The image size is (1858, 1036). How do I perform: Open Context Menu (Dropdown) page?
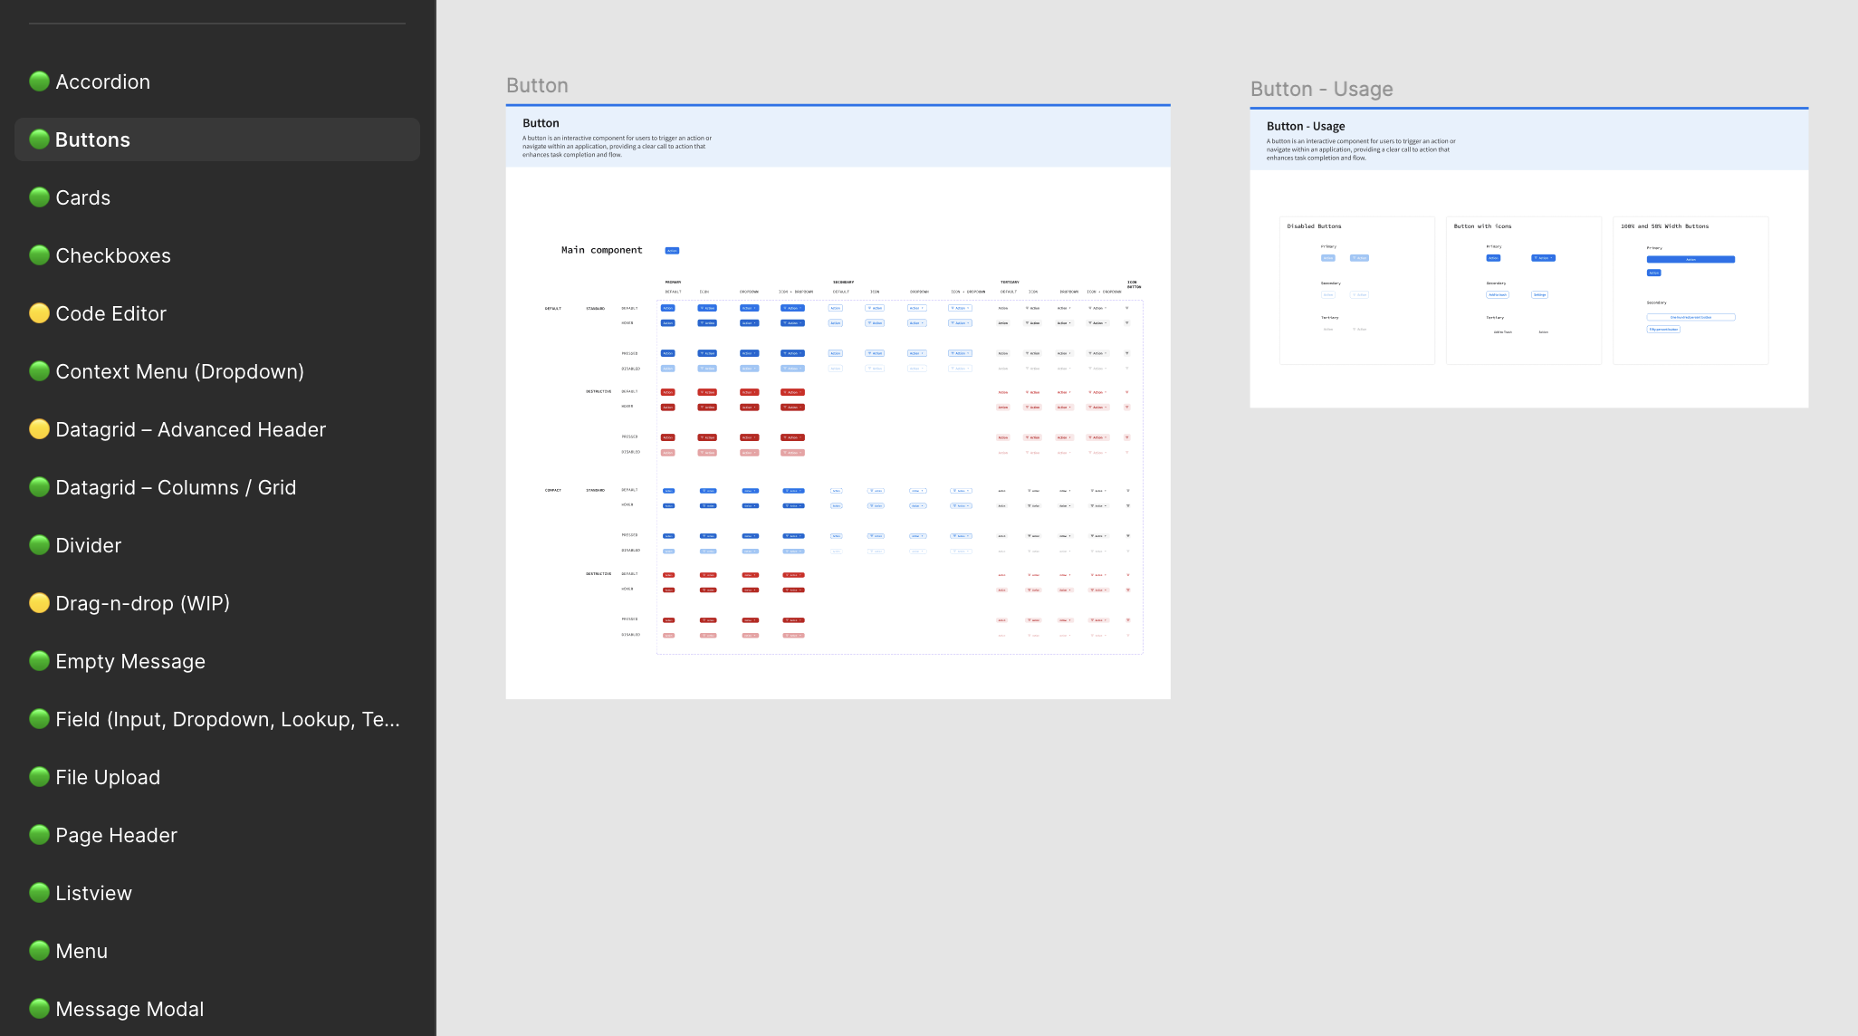tap(217, 371)
